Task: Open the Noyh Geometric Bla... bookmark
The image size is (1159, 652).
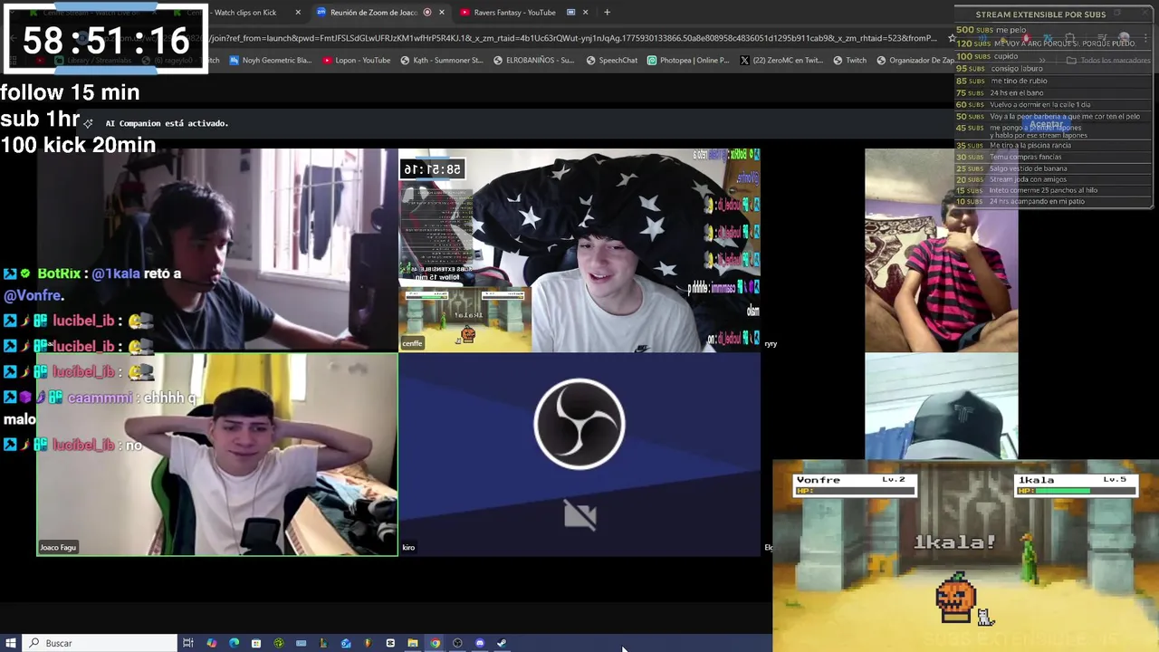Action: (270, 61)
